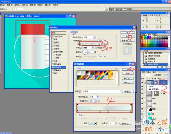
Task: Click the angle dial in Layer Style
Action: click(x=85, y=52)
